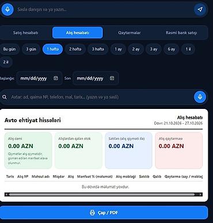Click the printer icon on Çap / PDF
The image size is (213, 223).
[93, 213]
